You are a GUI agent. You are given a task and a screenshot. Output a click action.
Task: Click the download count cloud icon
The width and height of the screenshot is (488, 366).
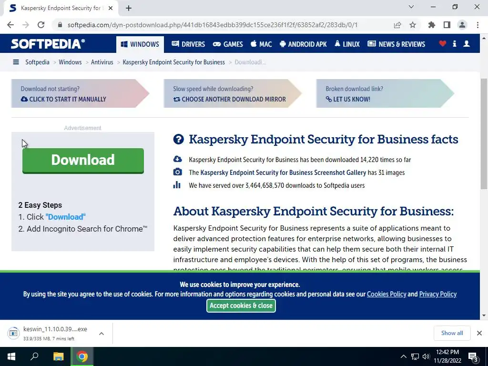[177, 159]
